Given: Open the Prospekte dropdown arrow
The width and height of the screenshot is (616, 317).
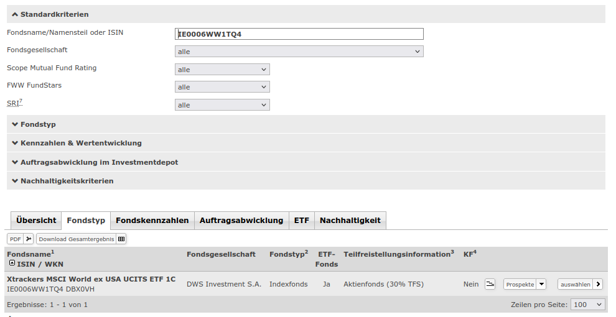Looking at the screenshot, I should [x=541, y=284].
